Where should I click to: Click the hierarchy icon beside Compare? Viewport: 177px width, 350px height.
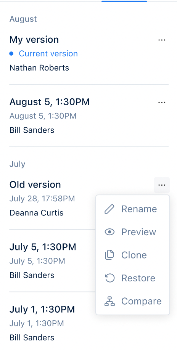point(109,301)
